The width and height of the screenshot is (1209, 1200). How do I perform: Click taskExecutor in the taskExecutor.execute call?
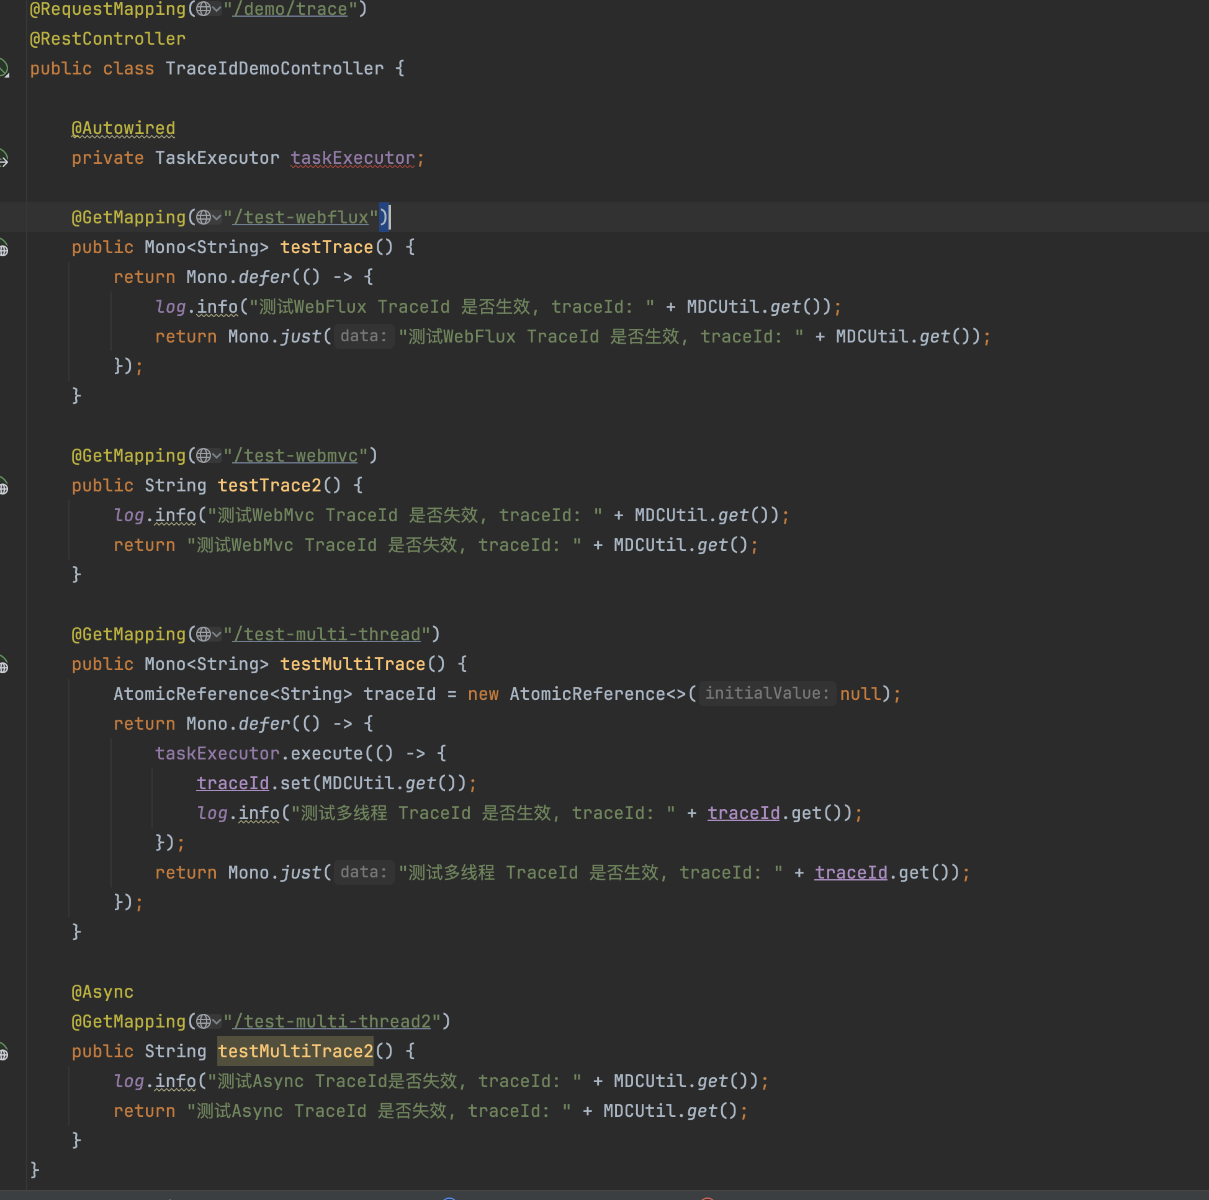[x=217, y=754]
